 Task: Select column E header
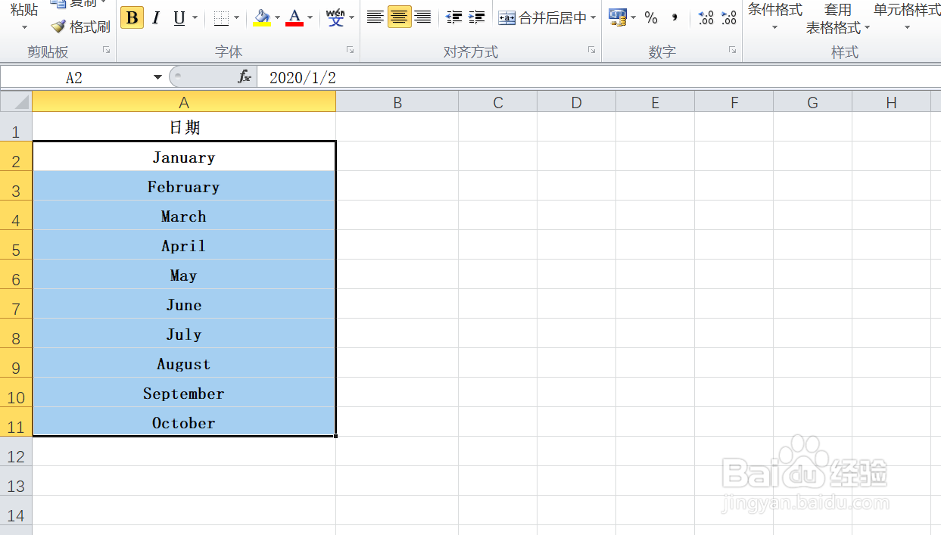(x=655, y=102)
